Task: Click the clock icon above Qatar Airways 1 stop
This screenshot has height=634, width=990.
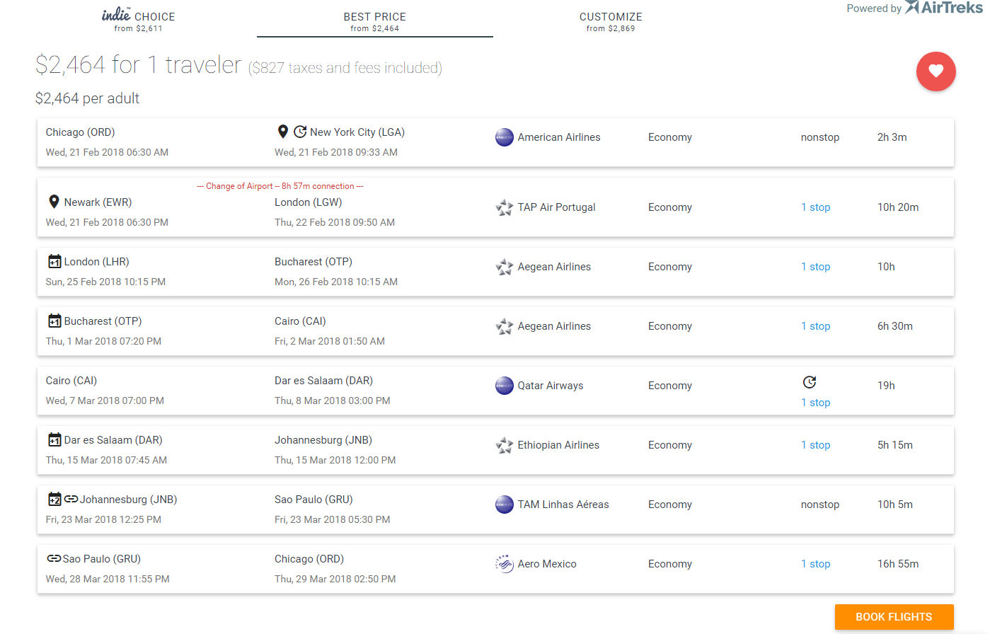Action: (x=810, y=382)
